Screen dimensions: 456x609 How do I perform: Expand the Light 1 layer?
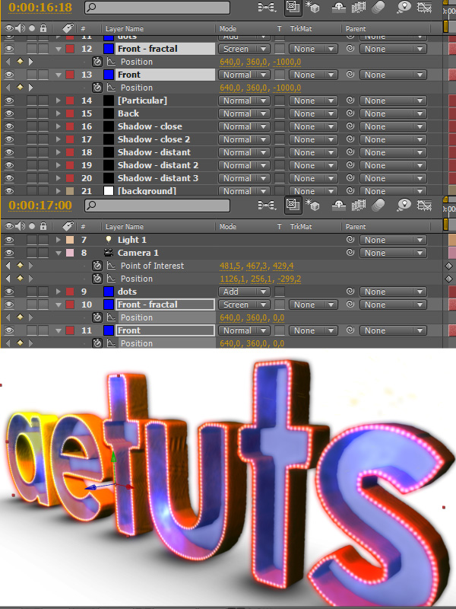[59, 240]
